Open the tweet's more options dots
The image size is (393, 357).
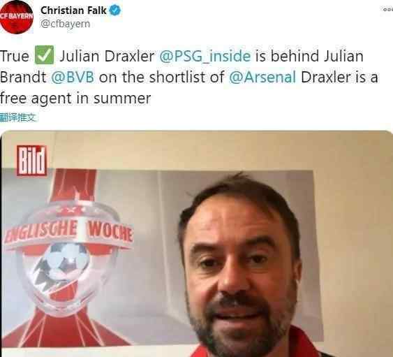point(388,10)
